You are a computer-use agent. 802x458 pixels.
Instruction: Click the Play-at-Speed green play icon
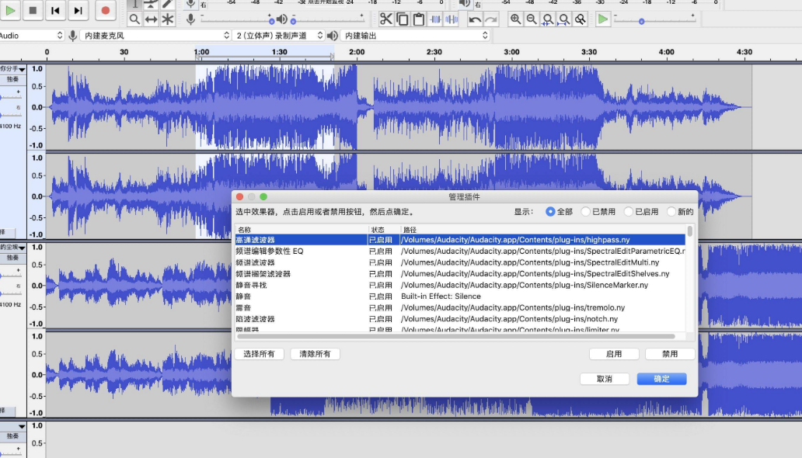pos(603,19)
